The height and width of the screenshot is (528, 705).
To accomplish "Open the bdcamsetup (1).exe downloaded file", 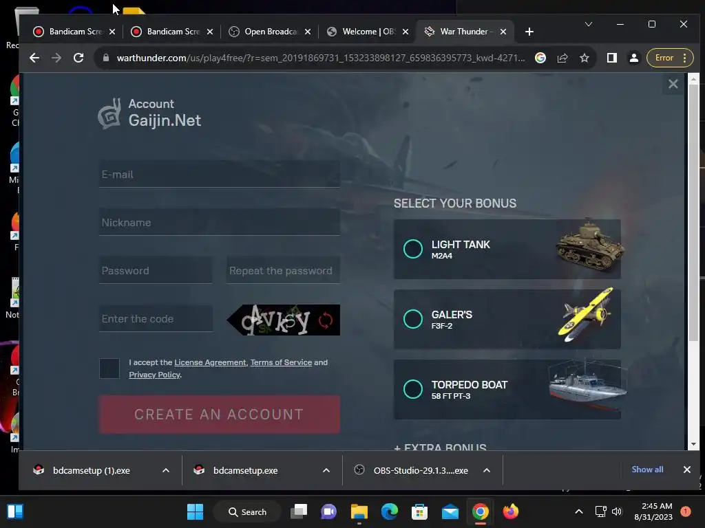I will click(x=92, y=470).
